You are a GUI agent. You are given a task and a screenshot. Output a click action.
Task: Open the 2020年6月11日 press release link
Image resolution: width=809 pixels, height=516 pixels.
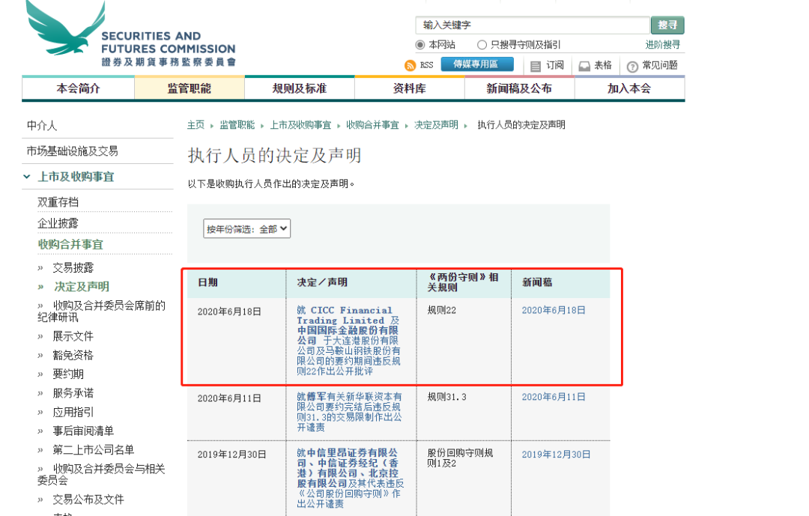click(x=554, y=397)
